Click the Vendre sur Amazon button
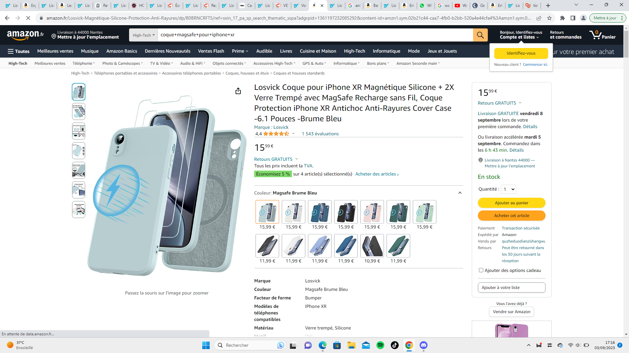Viewport: 629px width, 353px height. 511,312
